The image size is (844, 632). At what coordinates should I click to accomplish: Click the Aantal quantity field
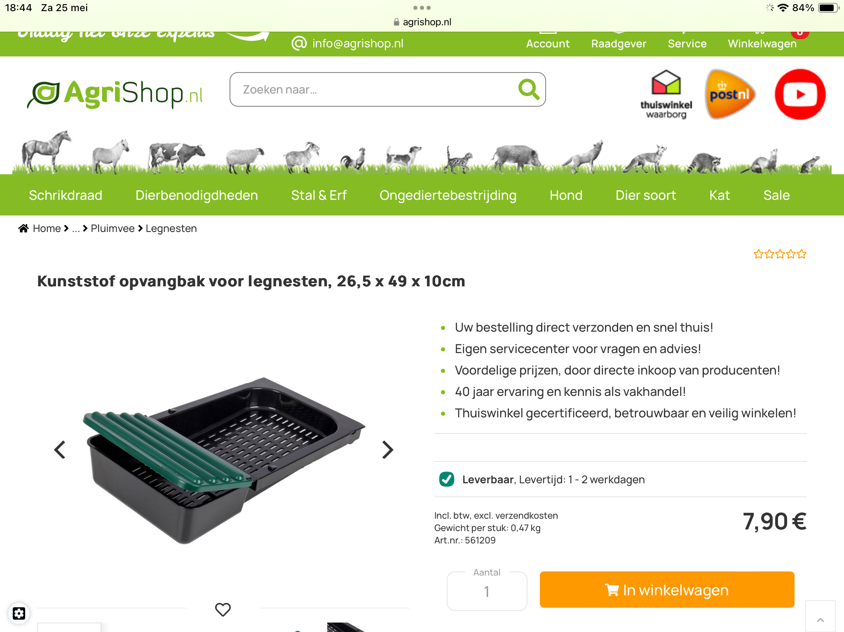[487, 591]
